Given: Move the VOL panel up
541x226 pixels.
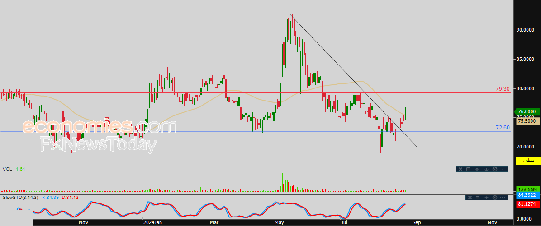Looking at the screenshot, I should coord(477,169).
